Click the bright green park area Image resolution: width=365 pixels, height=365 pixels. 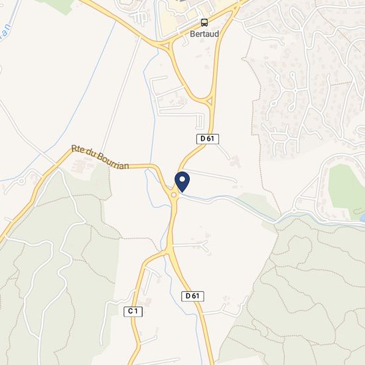[x=346, y=190]
